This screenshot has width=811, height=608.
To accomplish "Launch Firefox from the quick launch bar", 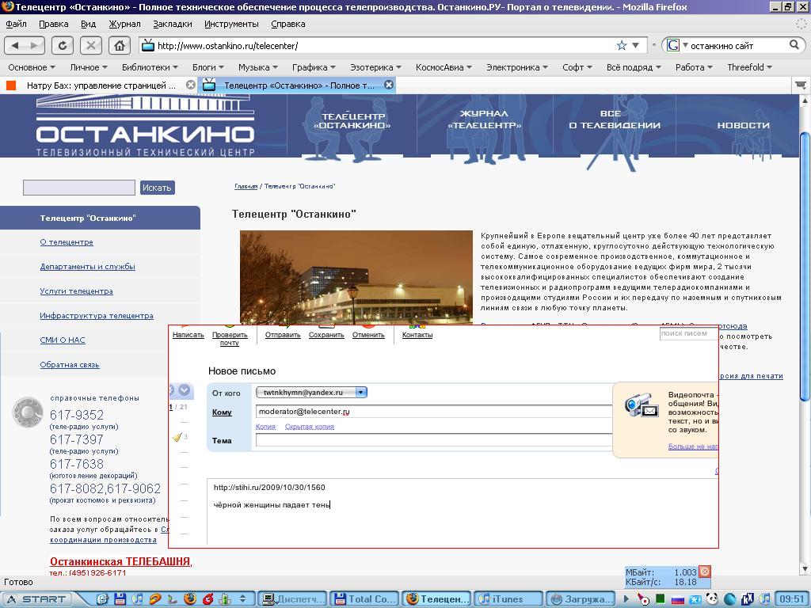I will click(x=190, y=599).
